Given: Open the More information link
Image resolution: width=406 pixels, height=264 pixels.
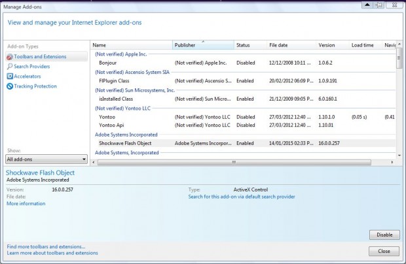Looking at the screenshot, I should [x=26, y=203].
